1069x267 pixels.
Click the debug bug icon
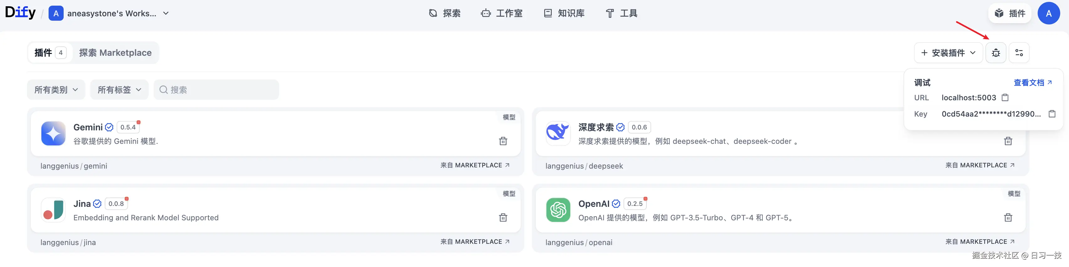[x=996, y=53]
